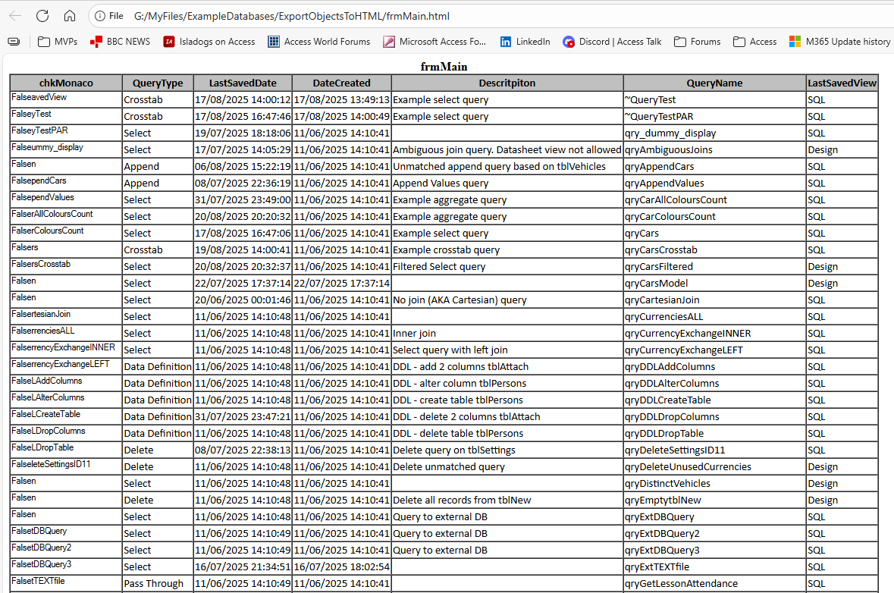
Task: Click the QueryType column header
Action: [158, 83]
